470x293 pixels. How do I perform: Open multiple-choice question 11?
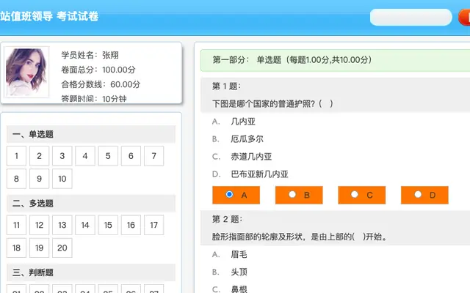16,225
